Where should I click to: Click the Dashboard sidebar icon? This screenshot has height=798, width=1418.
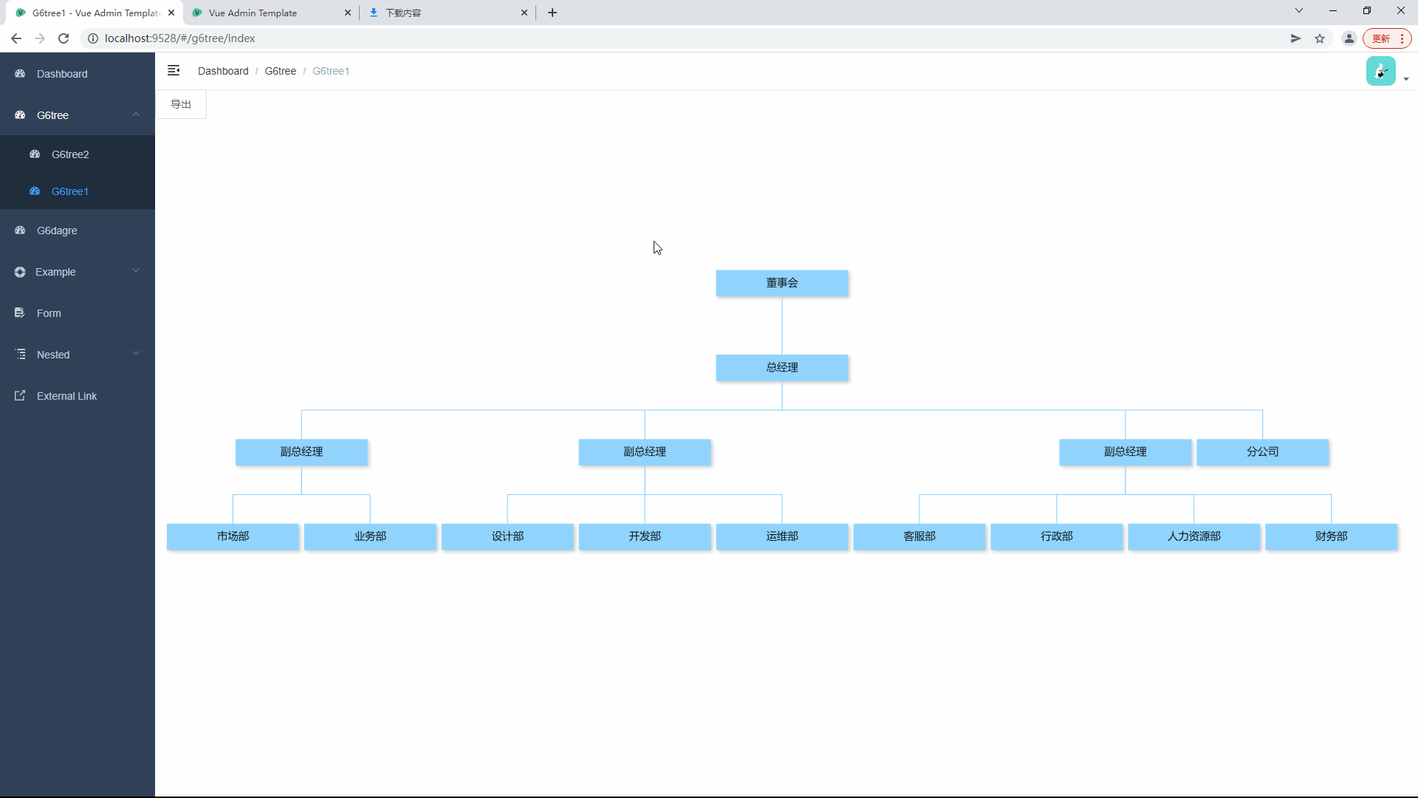19,74
